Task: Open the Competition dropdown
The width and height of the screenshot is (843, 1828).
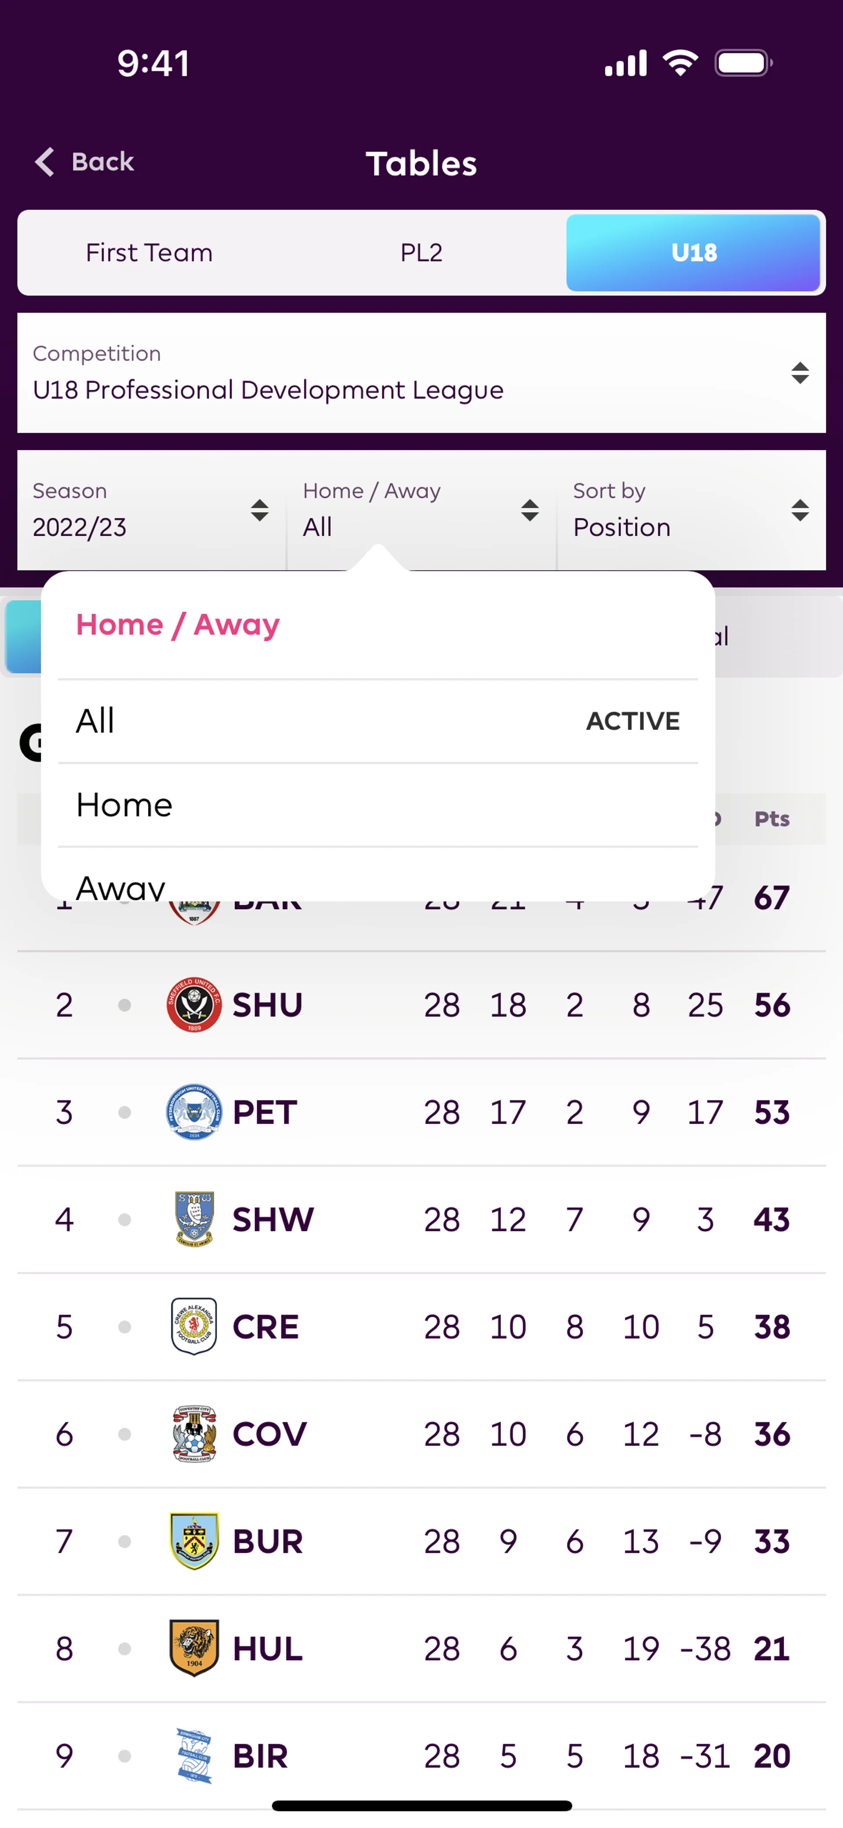Action: [421, 372]
